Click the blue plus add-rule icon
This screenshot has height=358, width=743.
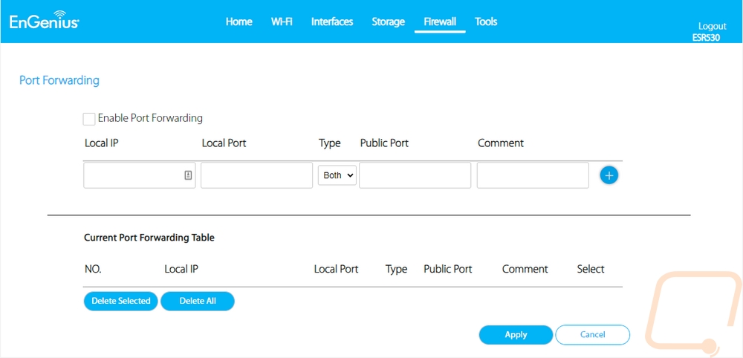tap(609, 175)
